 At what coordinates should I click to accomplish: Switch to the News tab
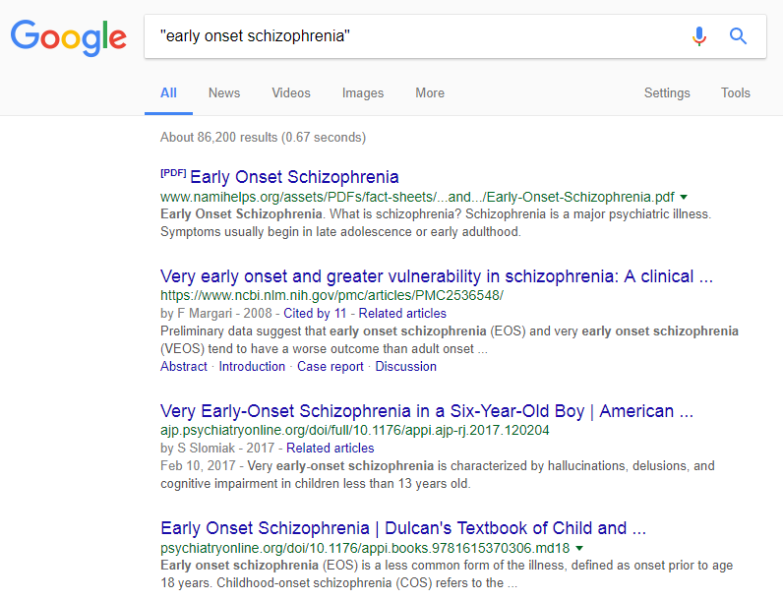[x=224, y=93]
